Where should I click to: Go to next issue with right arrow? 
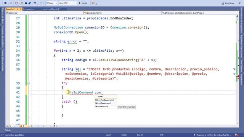pos(43,126)
